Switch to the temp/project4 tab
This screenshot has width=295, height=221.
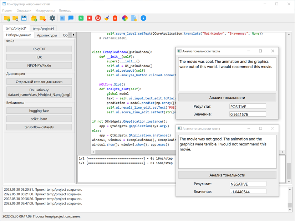coord(43,29)
